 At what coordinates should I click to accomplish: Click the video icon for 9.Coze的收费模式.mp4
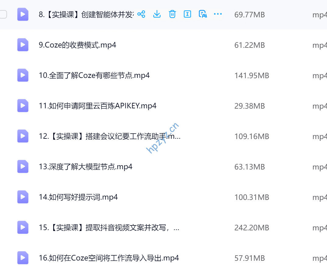23,45
